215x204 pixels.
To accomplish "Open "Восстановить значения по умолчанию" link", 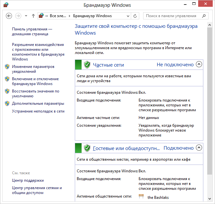I will [x=36, y=93].
